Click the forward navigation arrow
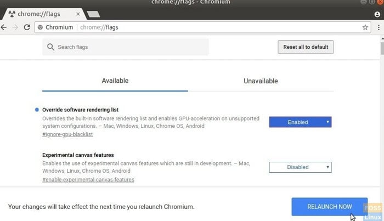 point(15,27)
